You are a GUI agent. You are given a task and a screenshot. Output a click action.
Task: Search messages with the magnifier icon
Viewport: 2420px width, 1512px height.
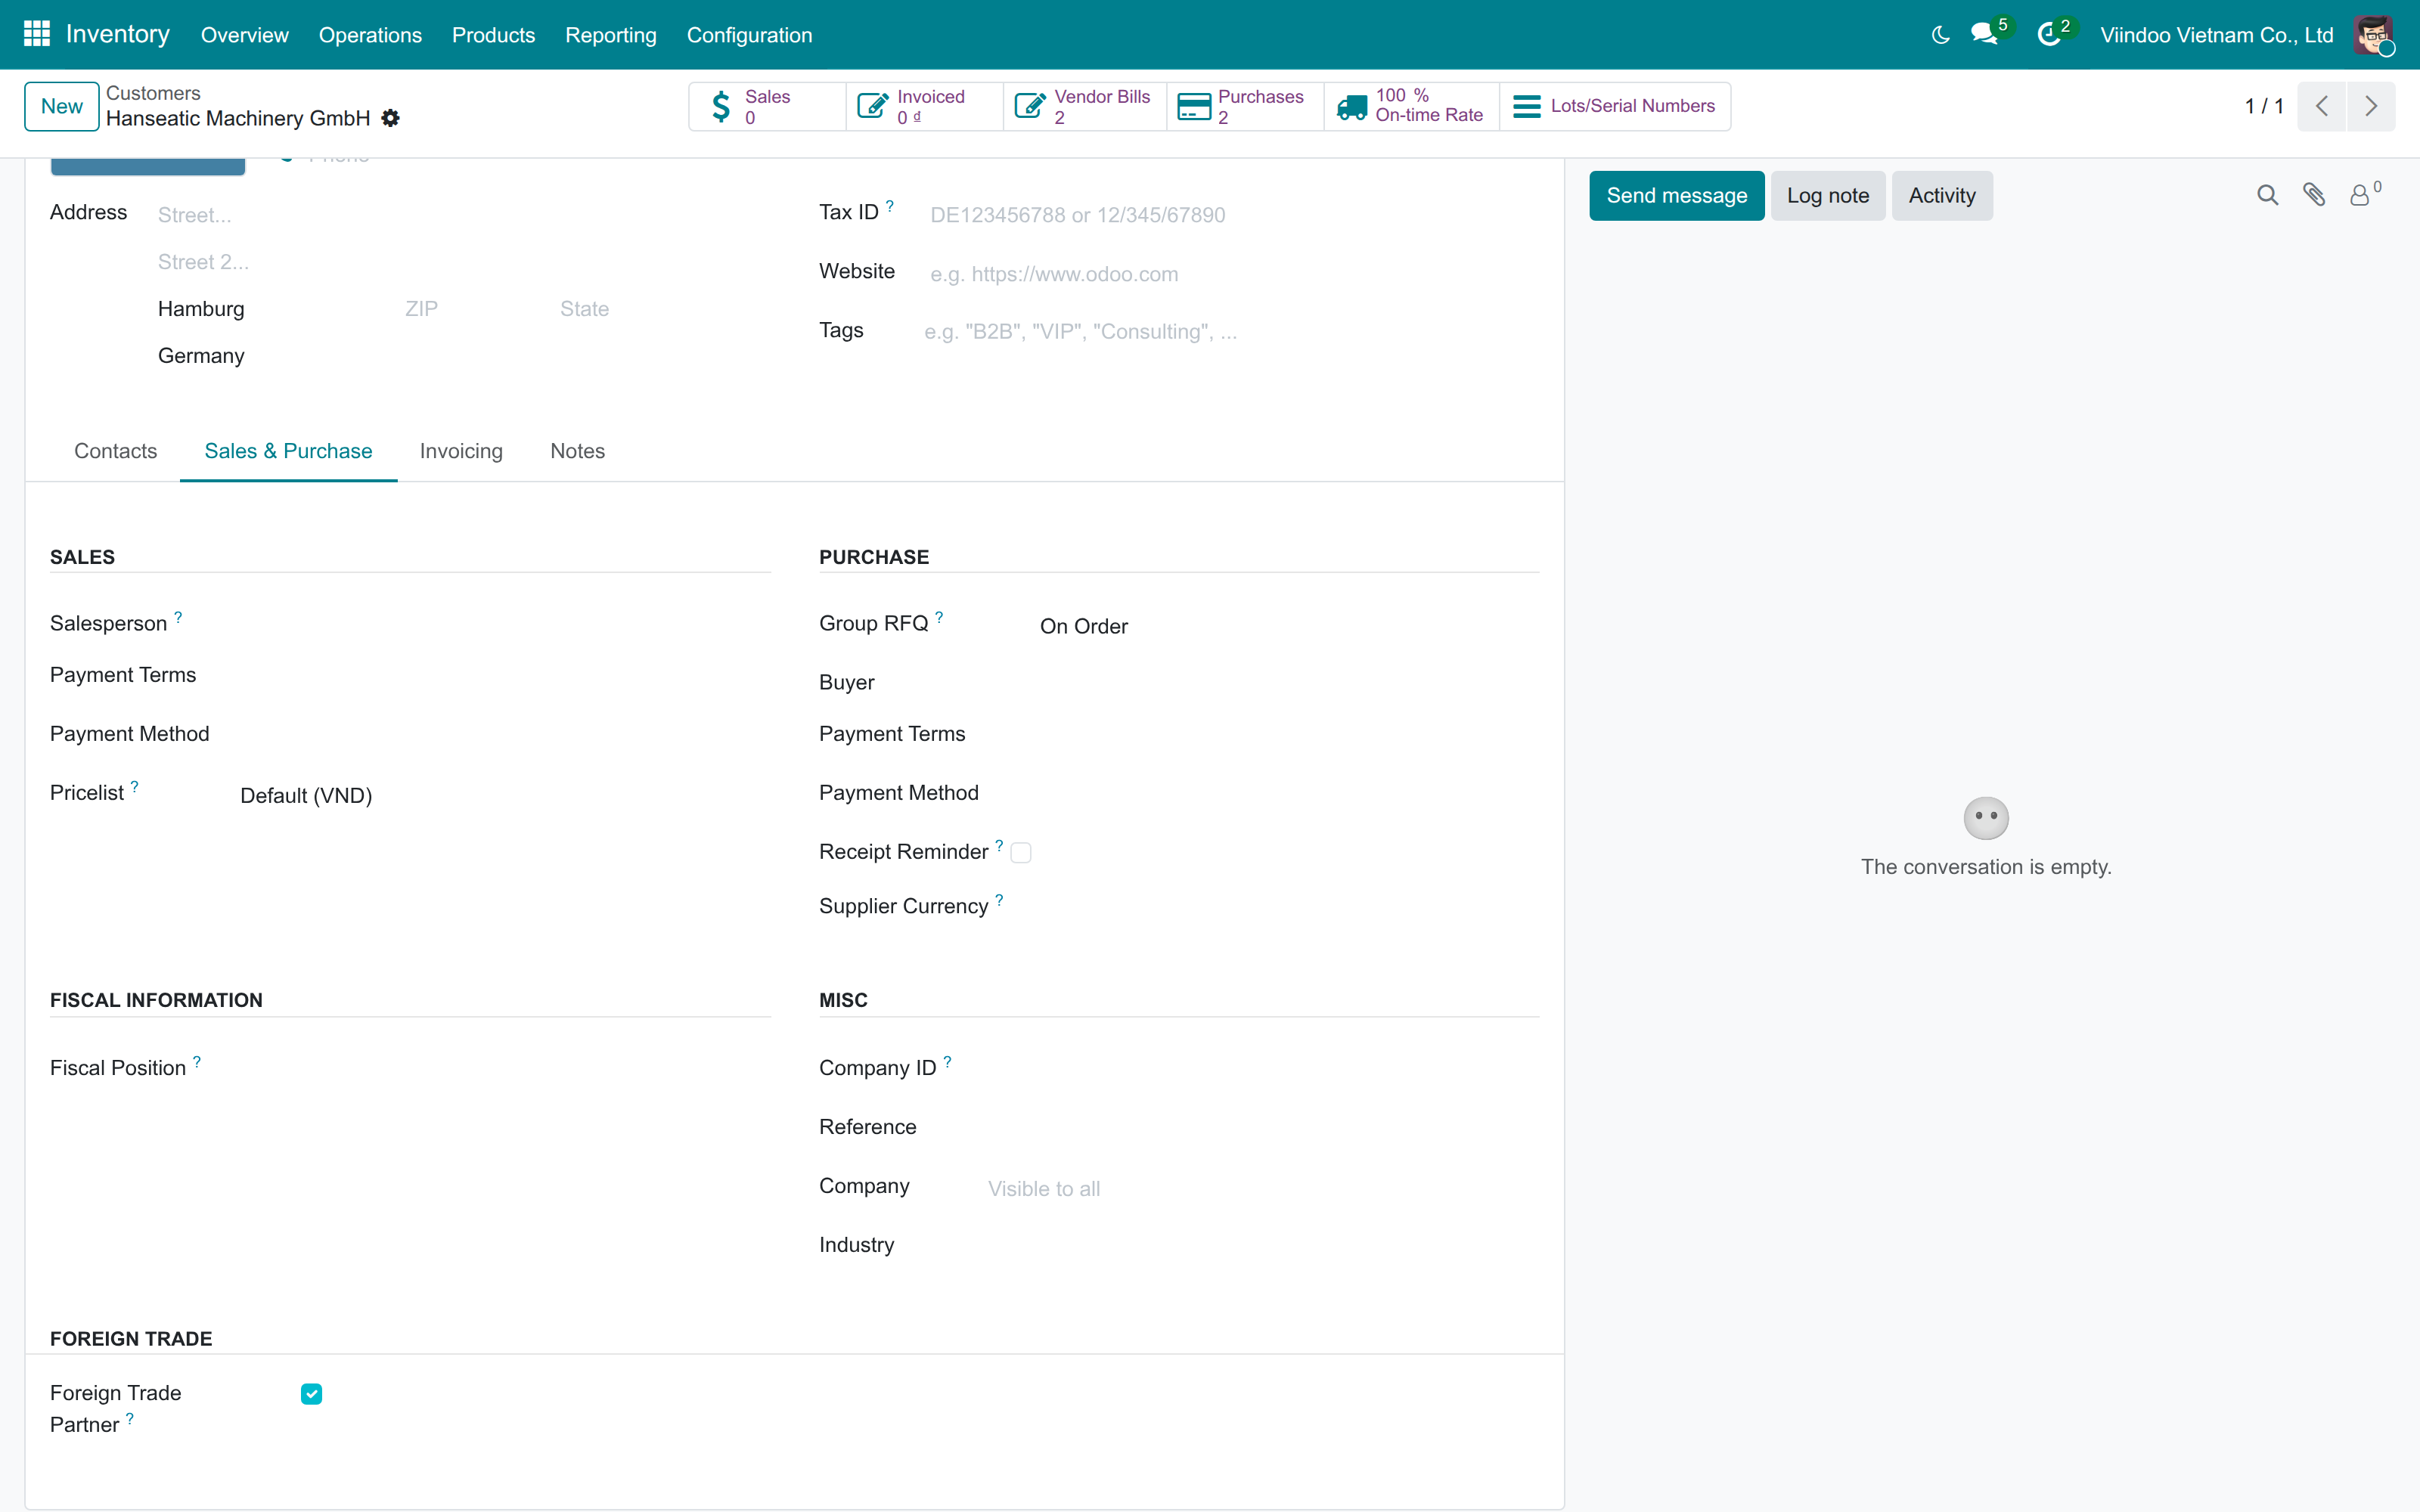[2267, 195]
